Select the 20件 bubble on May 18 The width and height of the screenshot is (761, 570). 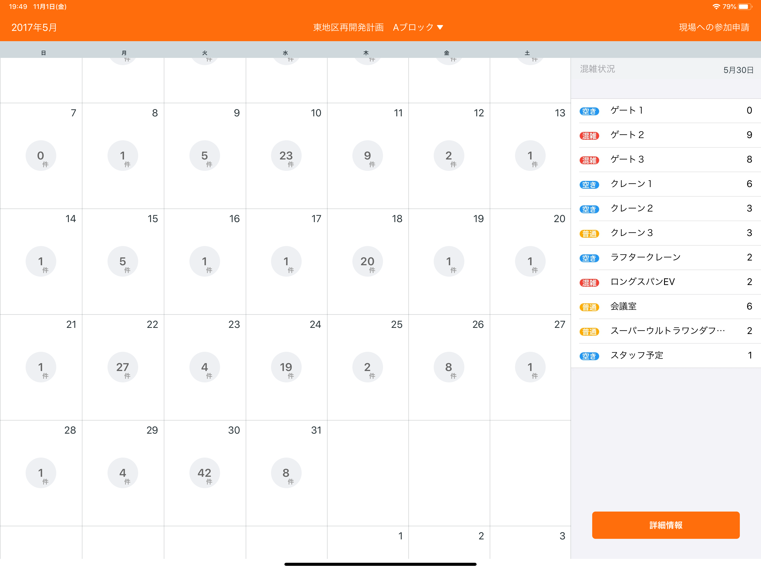(367, 261)
